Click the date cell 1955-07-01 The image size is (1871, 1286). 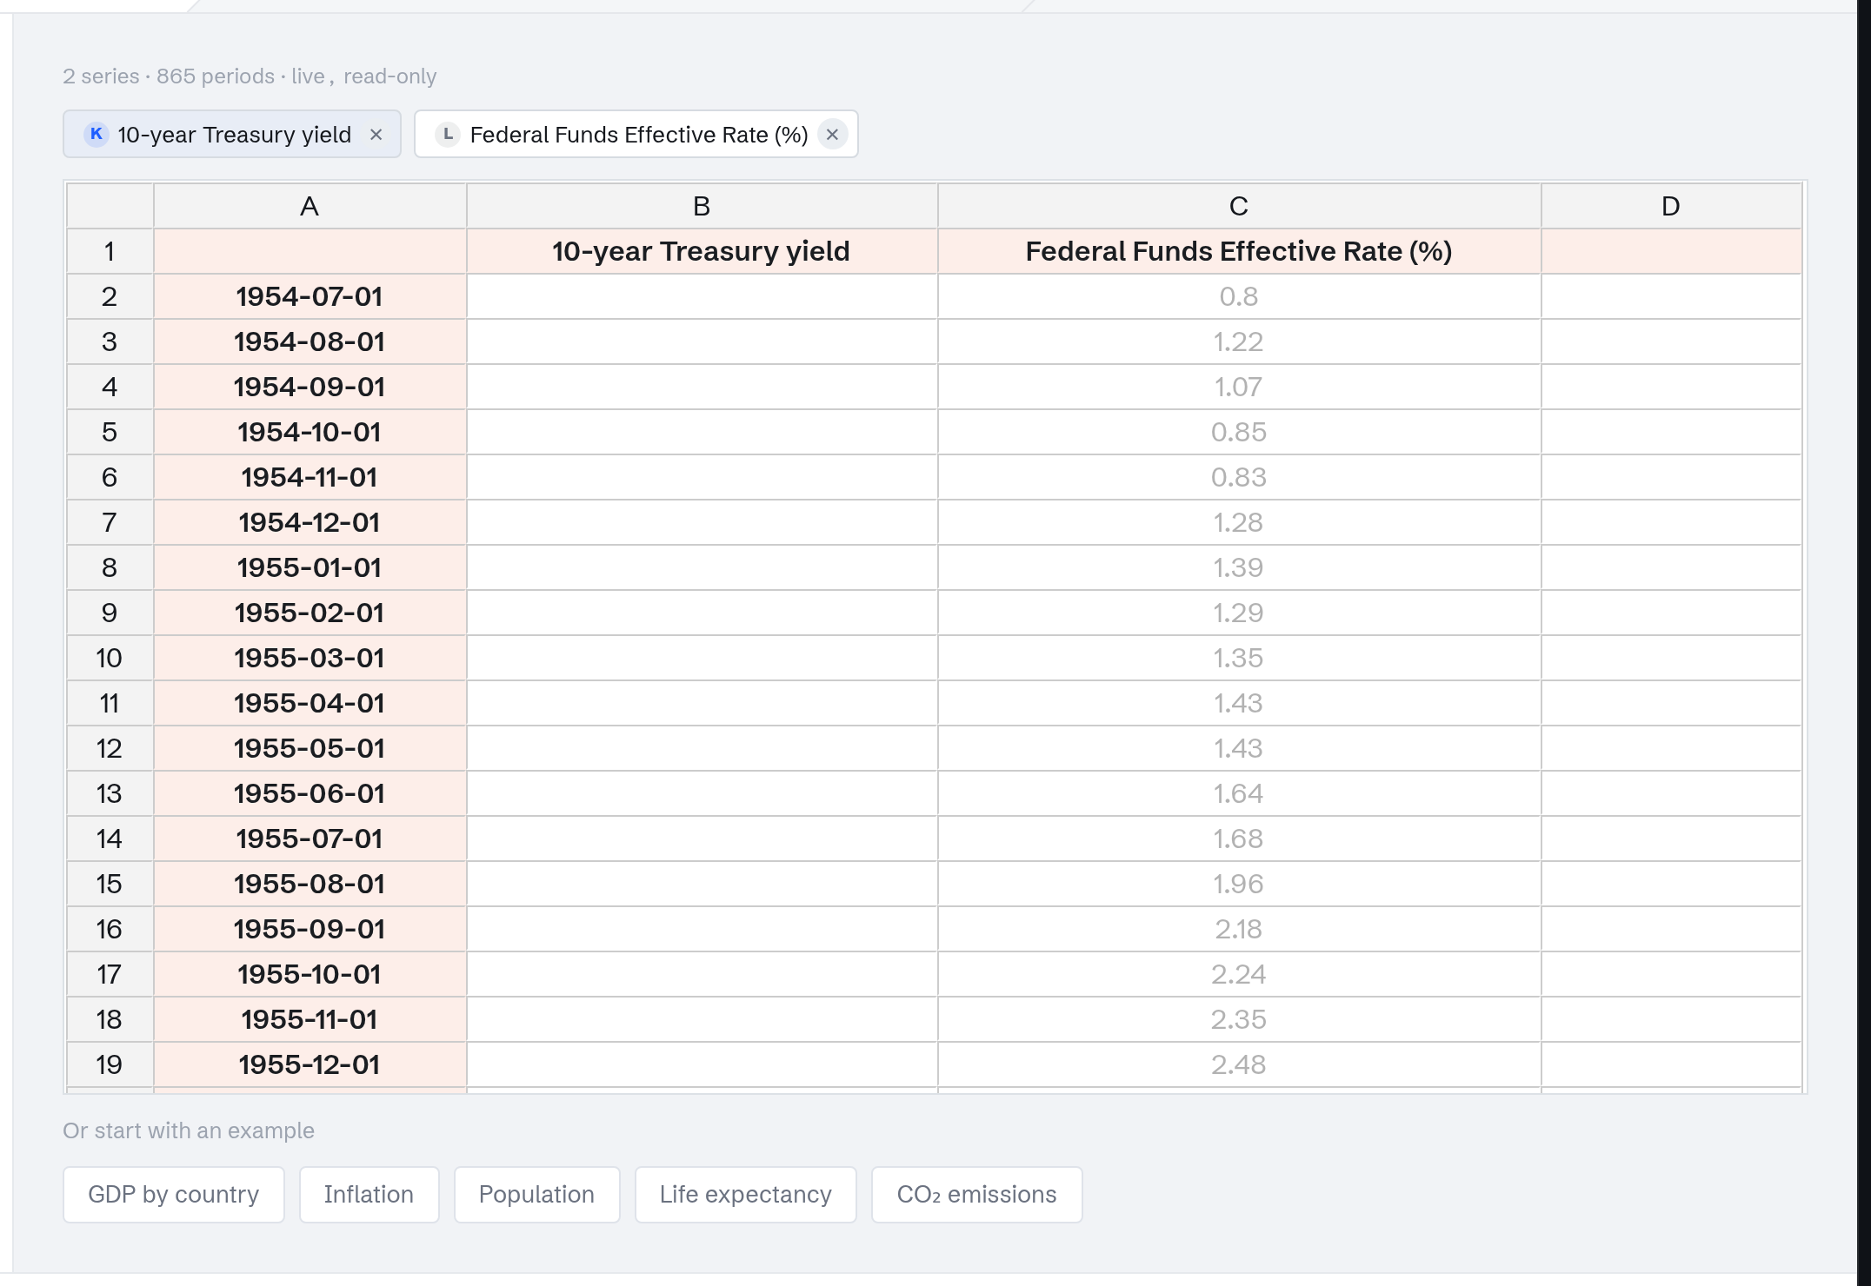pos(310,839)
